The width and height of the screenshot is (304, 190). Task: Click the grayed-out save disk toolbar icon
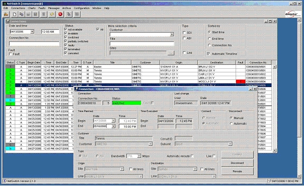click(35, 15)
